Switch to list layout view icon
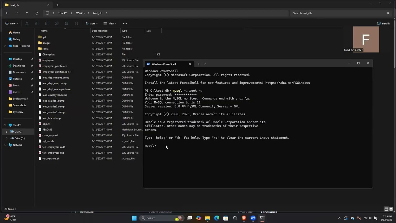Screen dimensions: 396x223 (386, 209)
